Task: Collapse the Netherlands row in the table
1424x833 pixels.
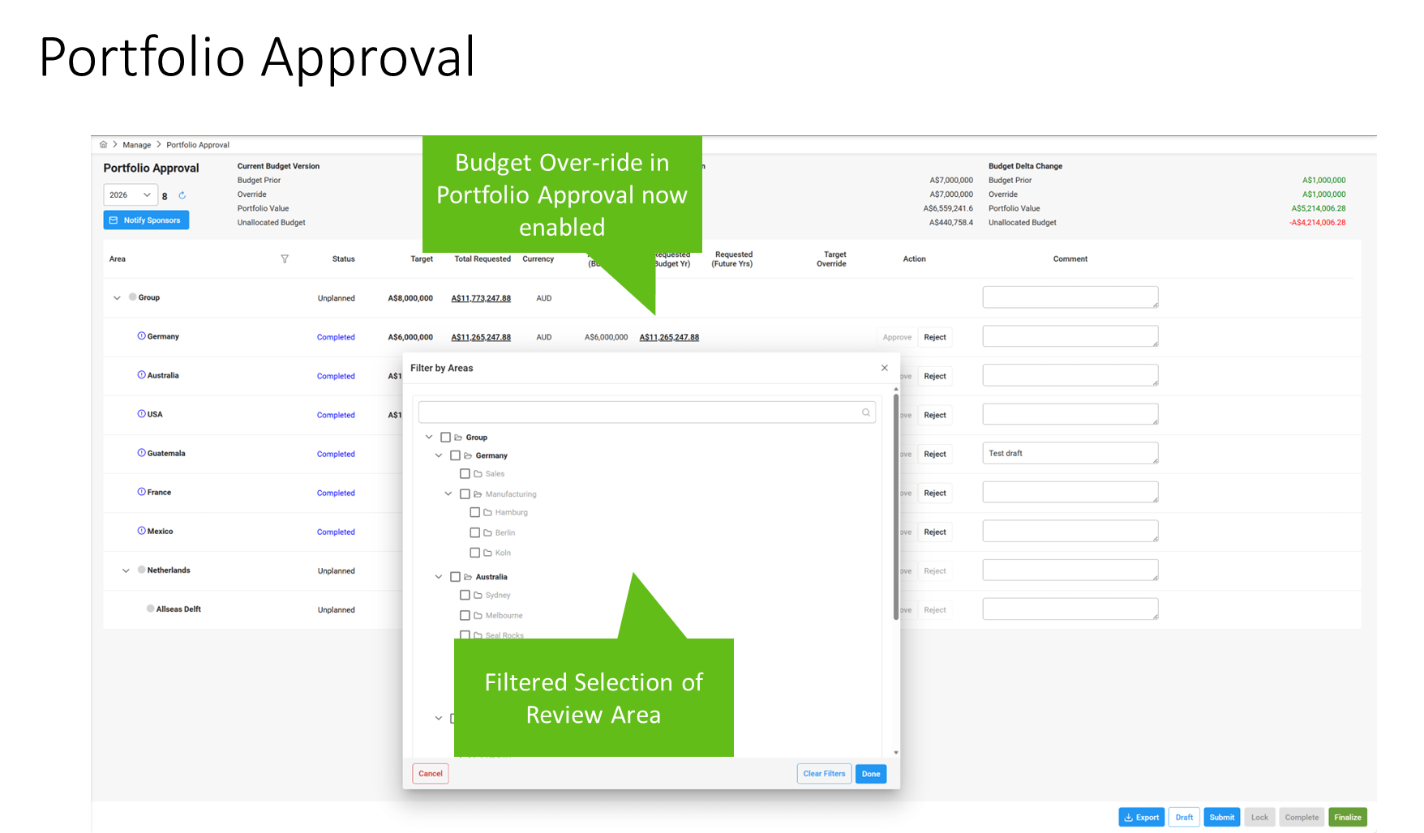Action: 126,570
